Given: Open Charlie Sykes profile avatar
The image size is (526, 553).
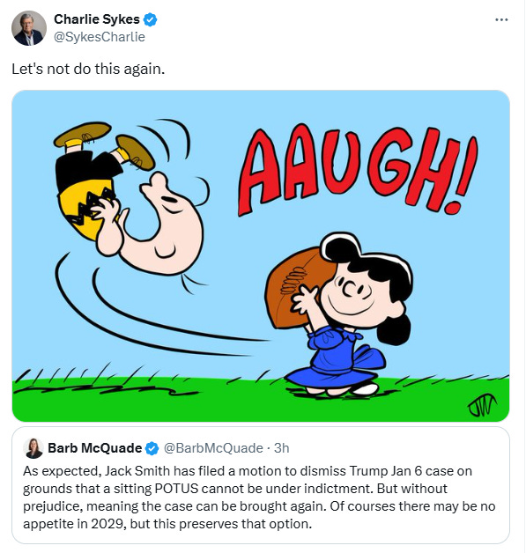Looking at the screenshot, I should click(x=28, y=28).
